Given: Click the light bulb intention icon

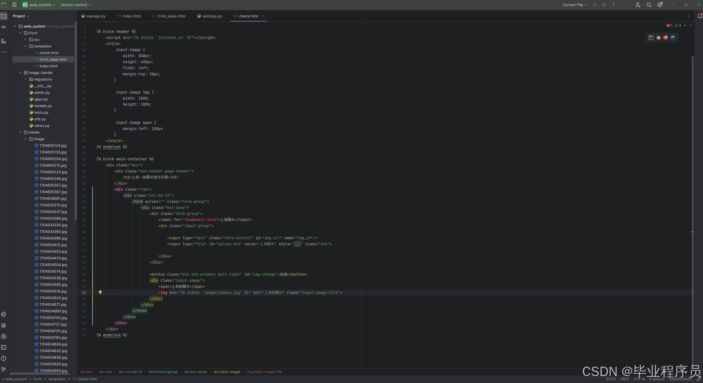Looking at the screenshot, I should point(100,292).
